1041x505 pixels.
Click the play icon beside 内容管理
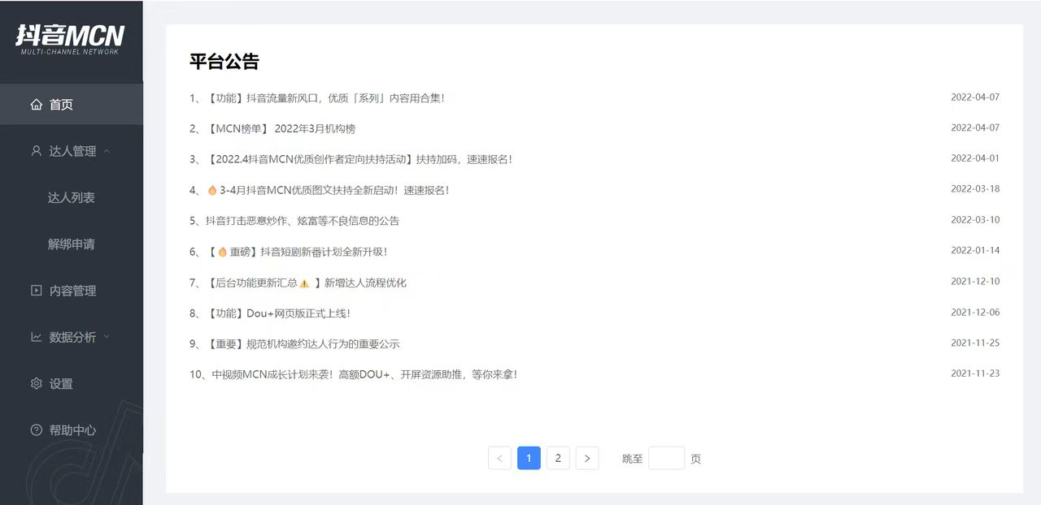point(36,290)
